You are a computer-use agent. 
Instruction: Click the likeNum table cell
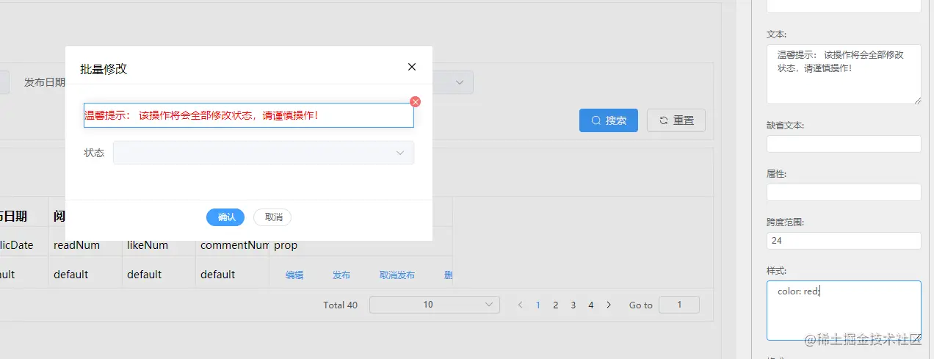coord(159,245)
